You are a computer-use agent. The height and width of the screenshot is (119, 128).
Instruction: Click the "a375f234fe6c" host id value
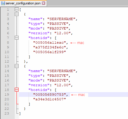coord(50,47)
